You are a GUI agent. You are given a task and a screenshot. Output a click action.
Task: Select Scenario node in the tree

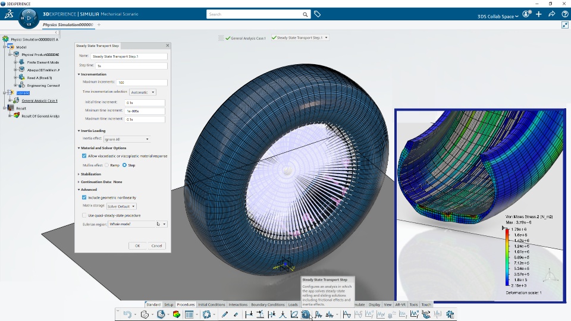point(23,93)
